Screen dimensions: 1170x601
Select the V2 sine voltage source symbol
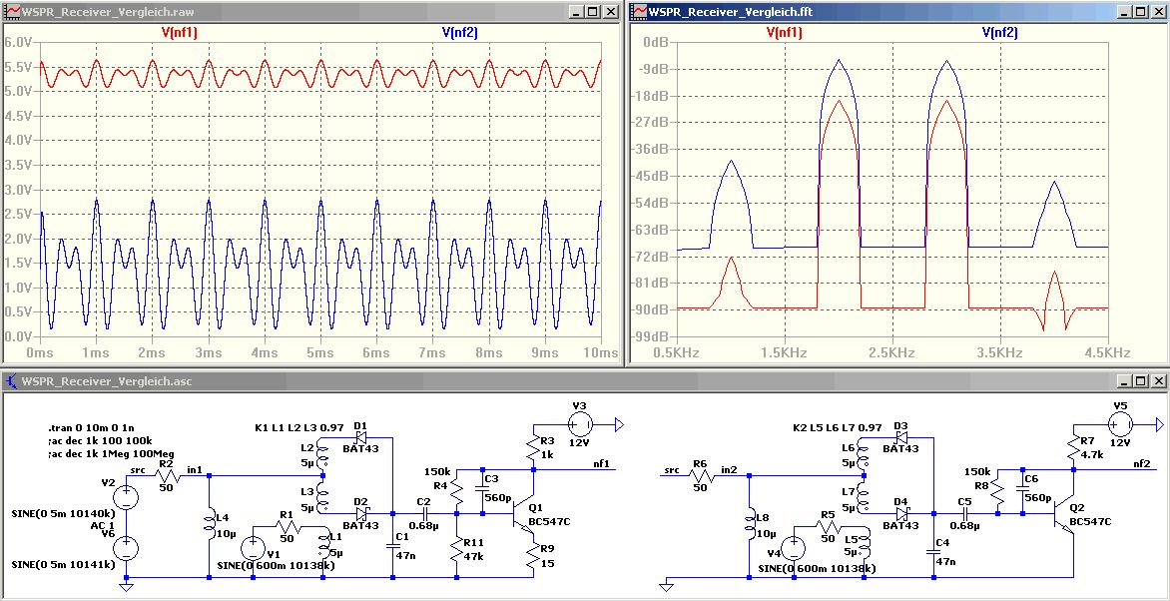126,496
